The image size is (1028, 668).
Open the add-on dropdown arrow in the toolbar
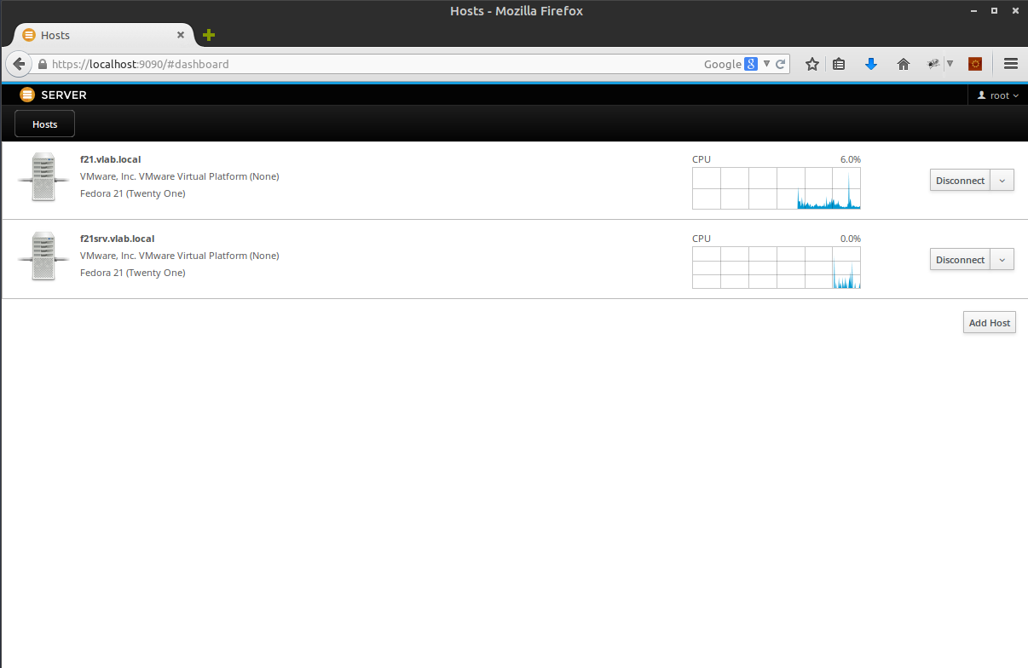(950, 64)
